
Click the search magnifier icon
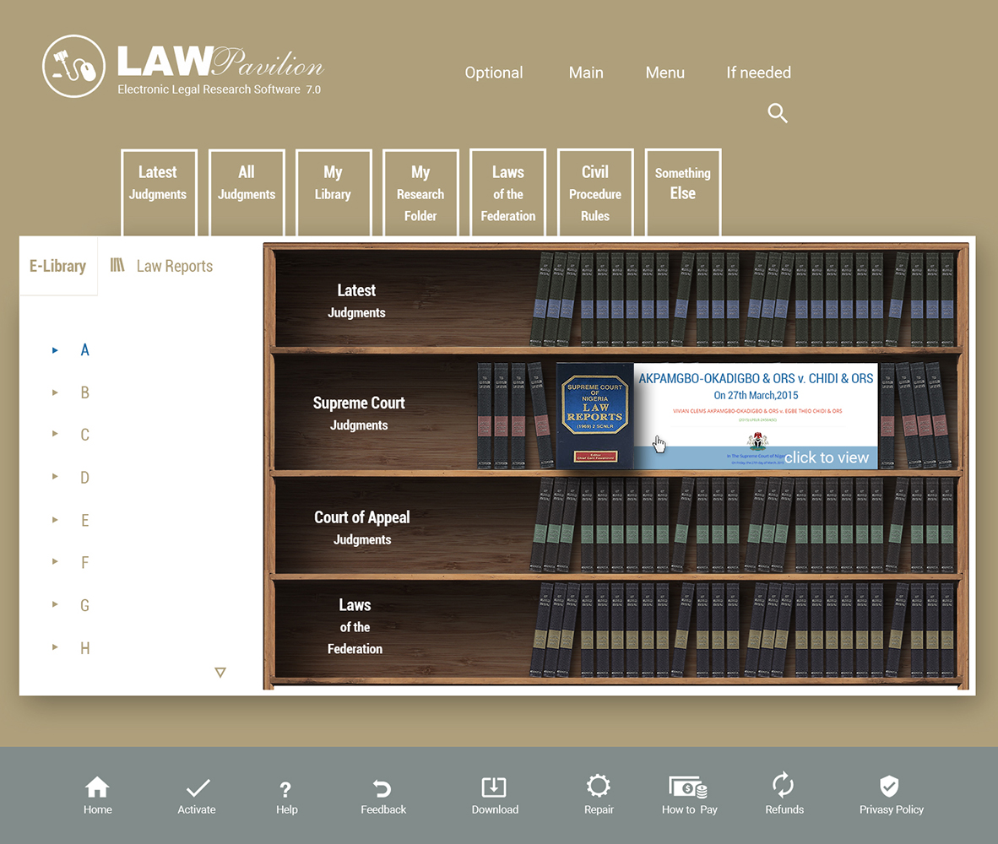(x=778, y=113)
